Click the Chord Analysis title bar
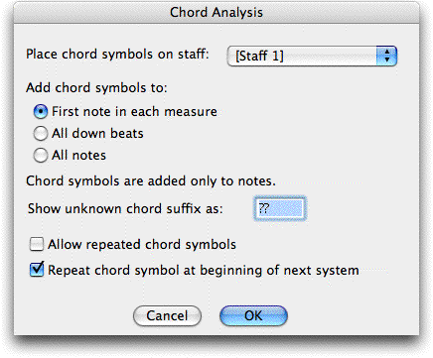The width and height of the screenshot is (433, 358). point(216,13)
